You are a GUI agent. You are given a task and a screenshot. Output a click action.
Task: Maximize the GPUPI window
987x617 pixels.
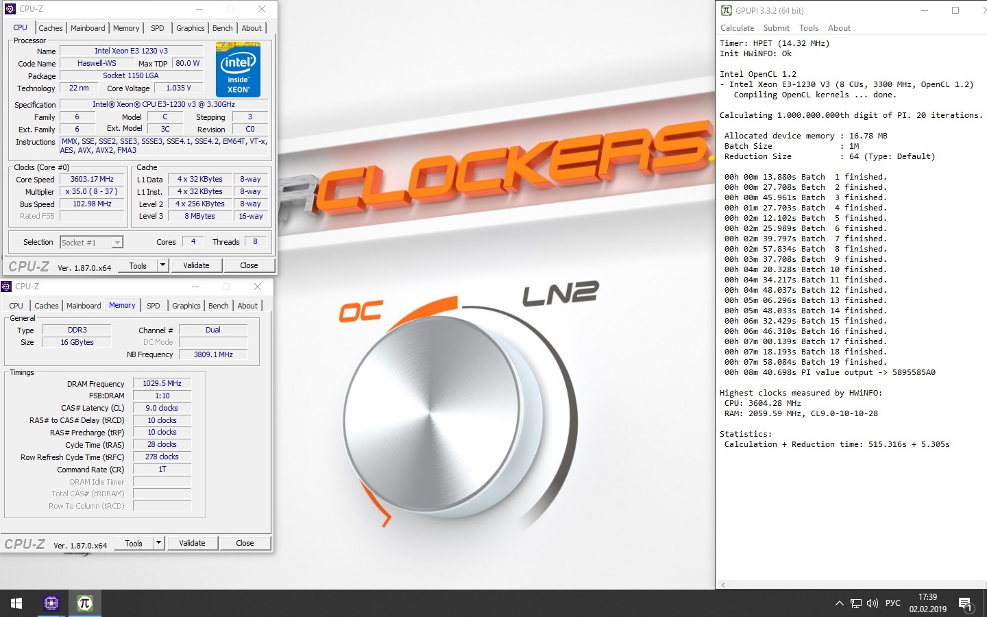[x=955, y=10]
